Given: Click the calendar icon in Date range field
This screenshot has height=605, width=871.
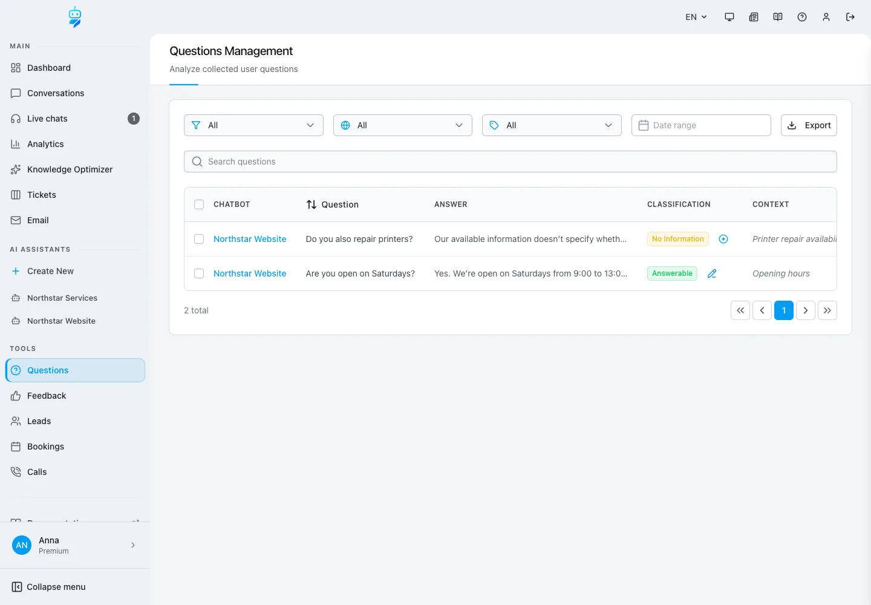Looking at the screenshot, I should click(x=644, y=125).
